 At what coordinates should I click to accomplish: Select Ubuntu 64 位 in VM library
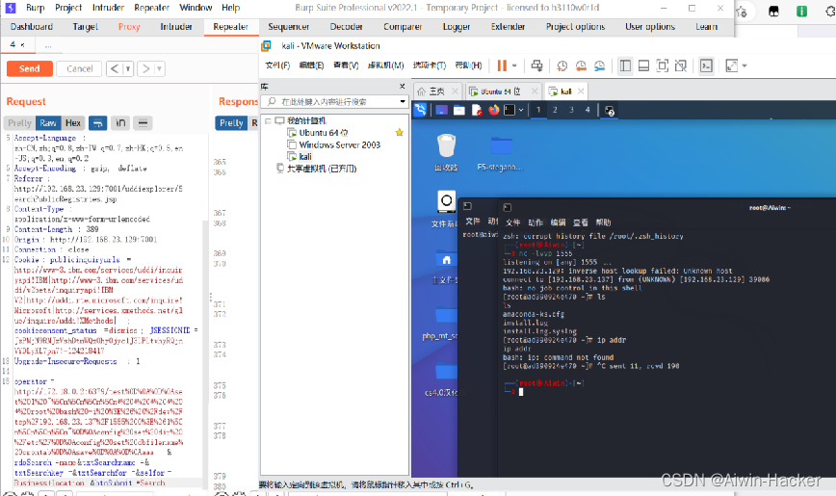coord(323,133)
